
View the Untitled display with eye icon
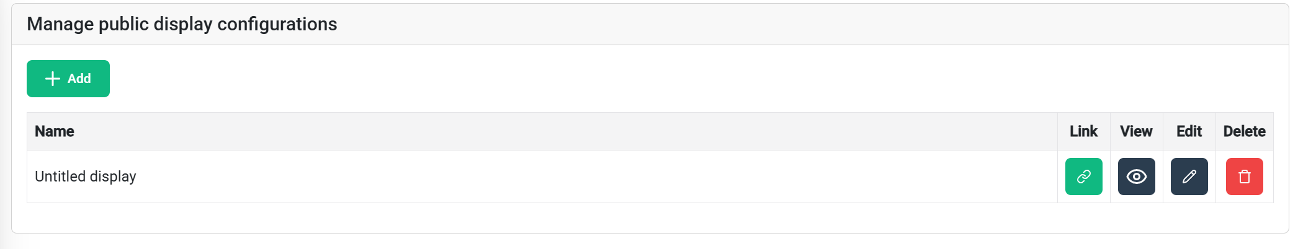[x=1136, y=177]
